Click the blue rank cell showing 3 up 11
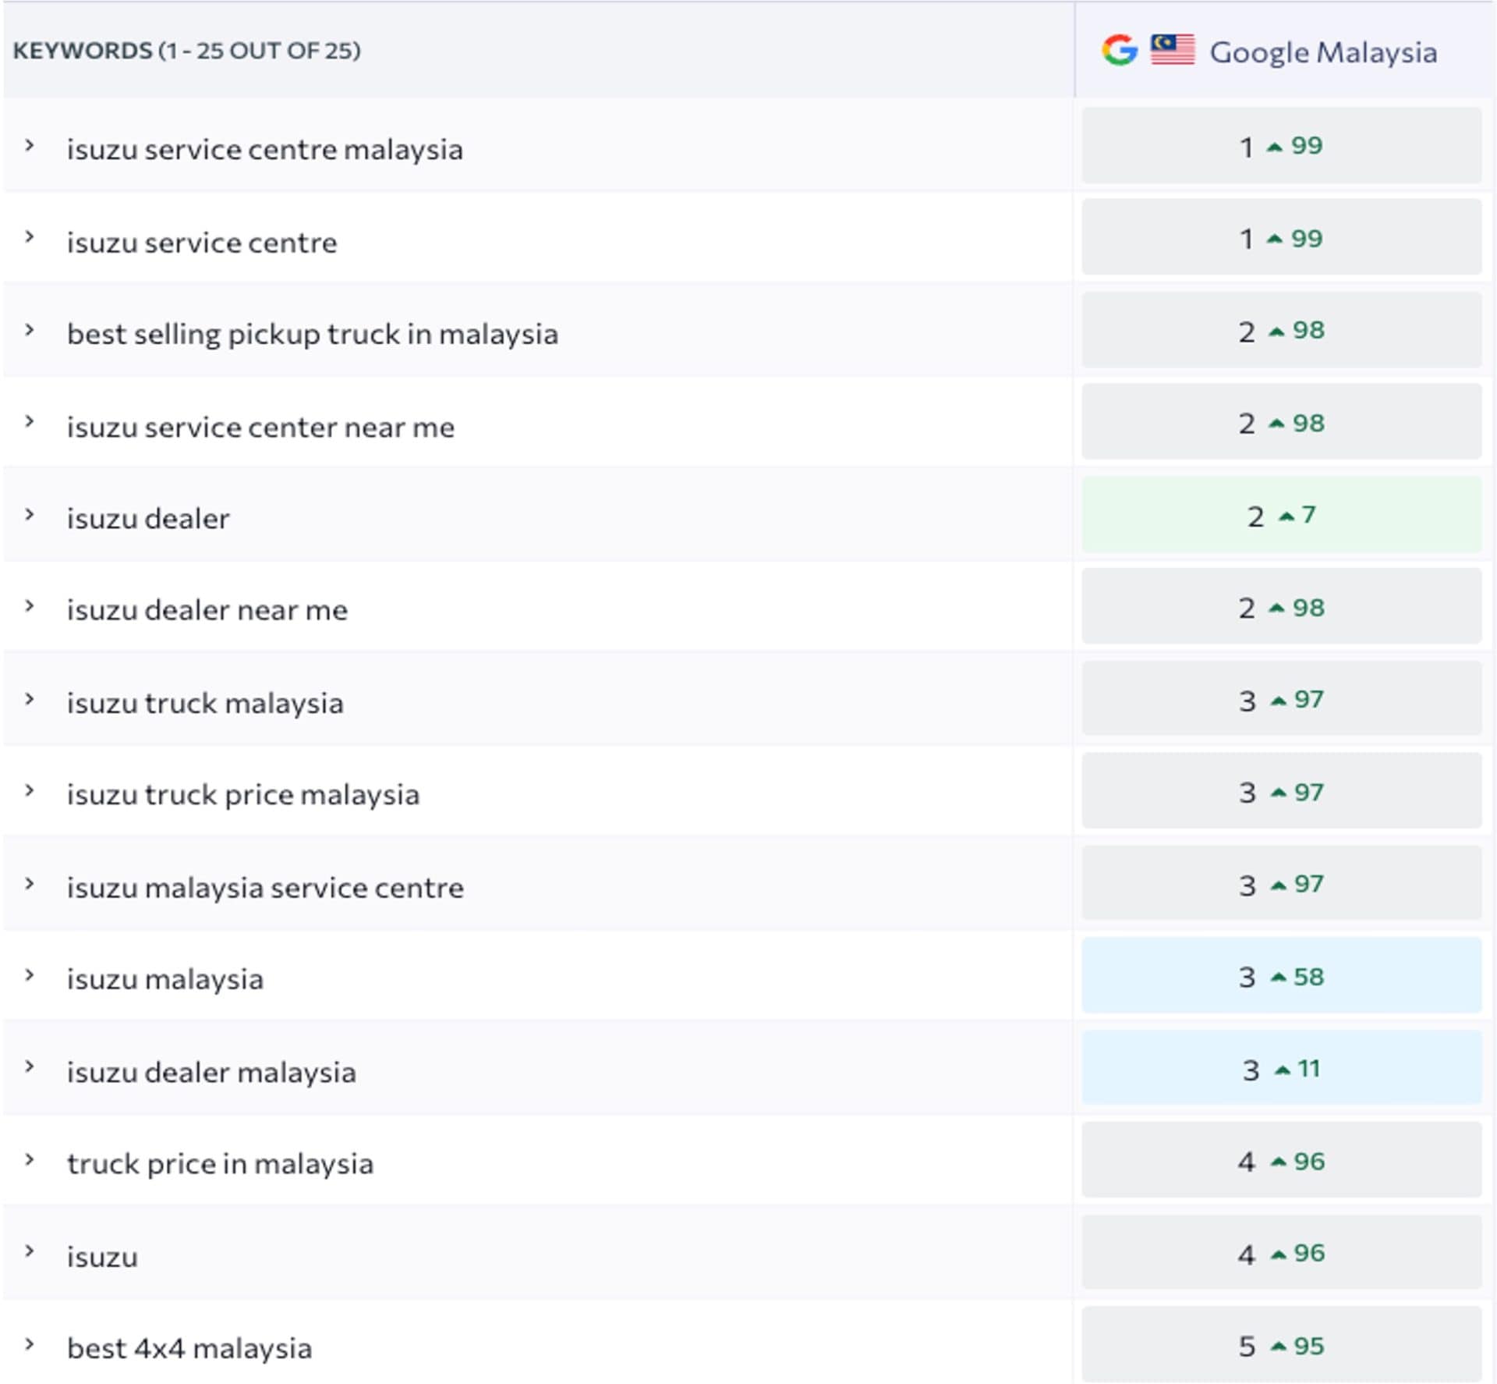Viewport: 1497px width, 1384px height. (x=1281, y=1068)
